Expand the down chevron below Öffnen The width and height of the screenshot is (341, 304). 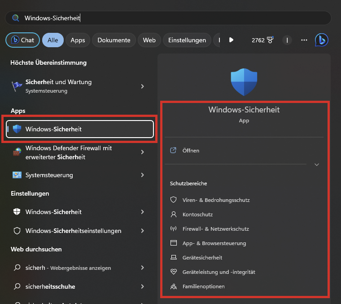click(316, 165)
